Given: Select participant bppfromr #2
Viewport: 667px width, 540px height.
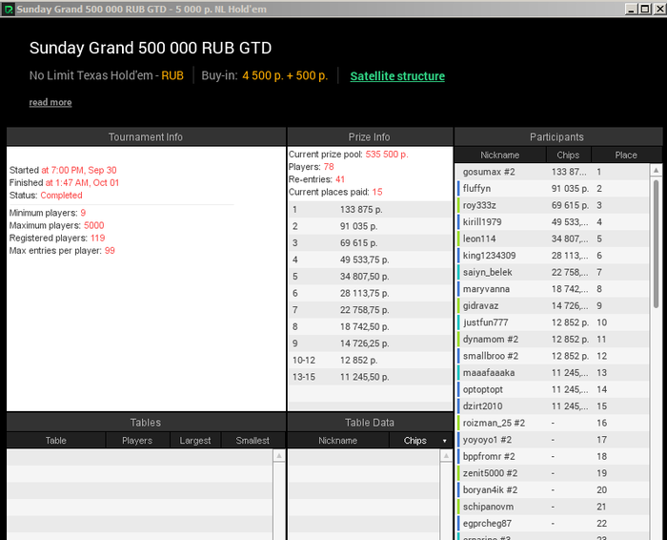Looking at the screenshot, I should (x=552, y=457).
